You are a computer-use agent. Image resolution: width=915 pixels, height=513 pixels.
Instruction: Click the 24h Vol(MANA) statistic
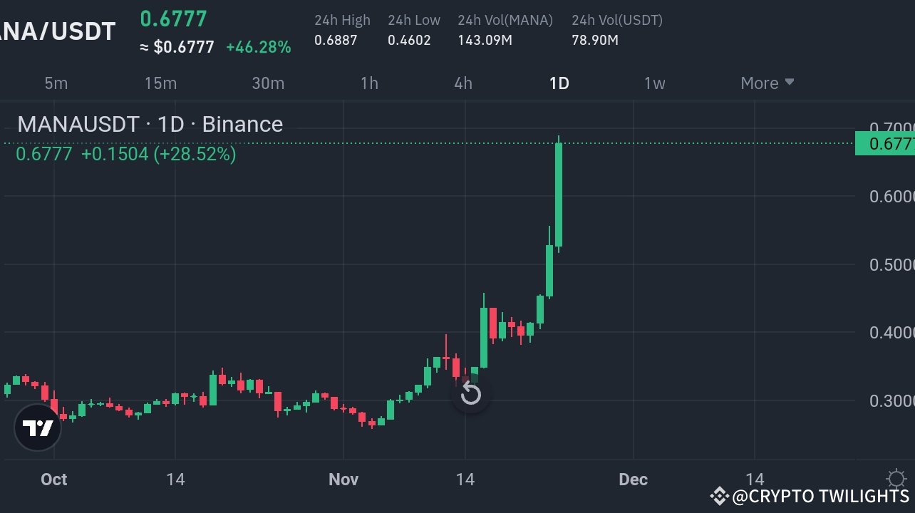[x=505, y=30]
